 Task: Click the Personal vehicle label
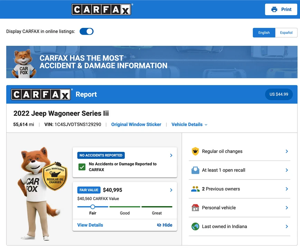[219, 208]
